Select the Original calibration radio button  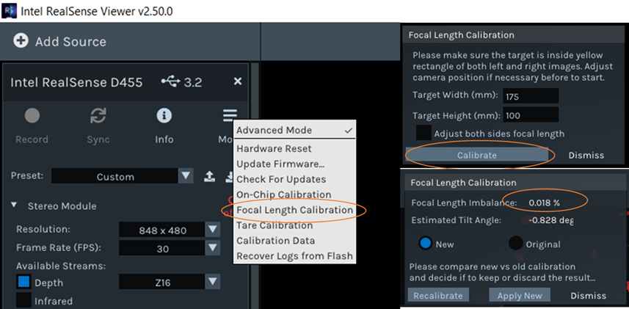coord(516,244)
